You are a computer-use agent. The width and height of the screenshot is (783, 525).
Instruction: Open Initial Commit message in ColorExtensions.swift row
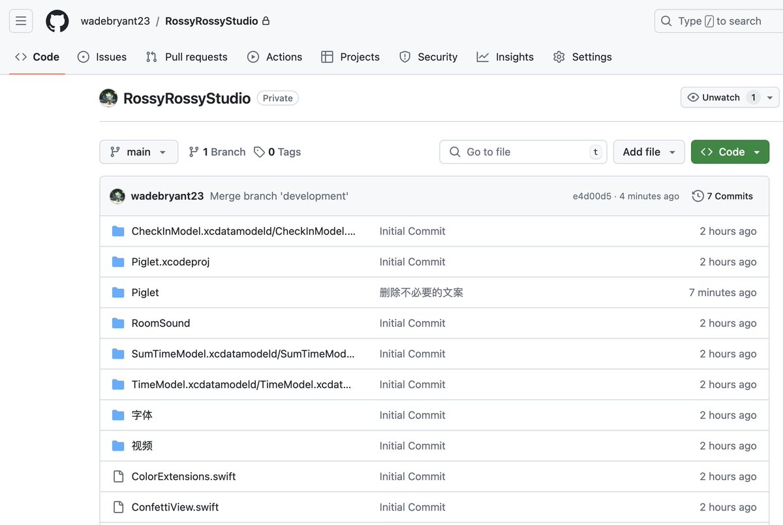tap(412, 476)
